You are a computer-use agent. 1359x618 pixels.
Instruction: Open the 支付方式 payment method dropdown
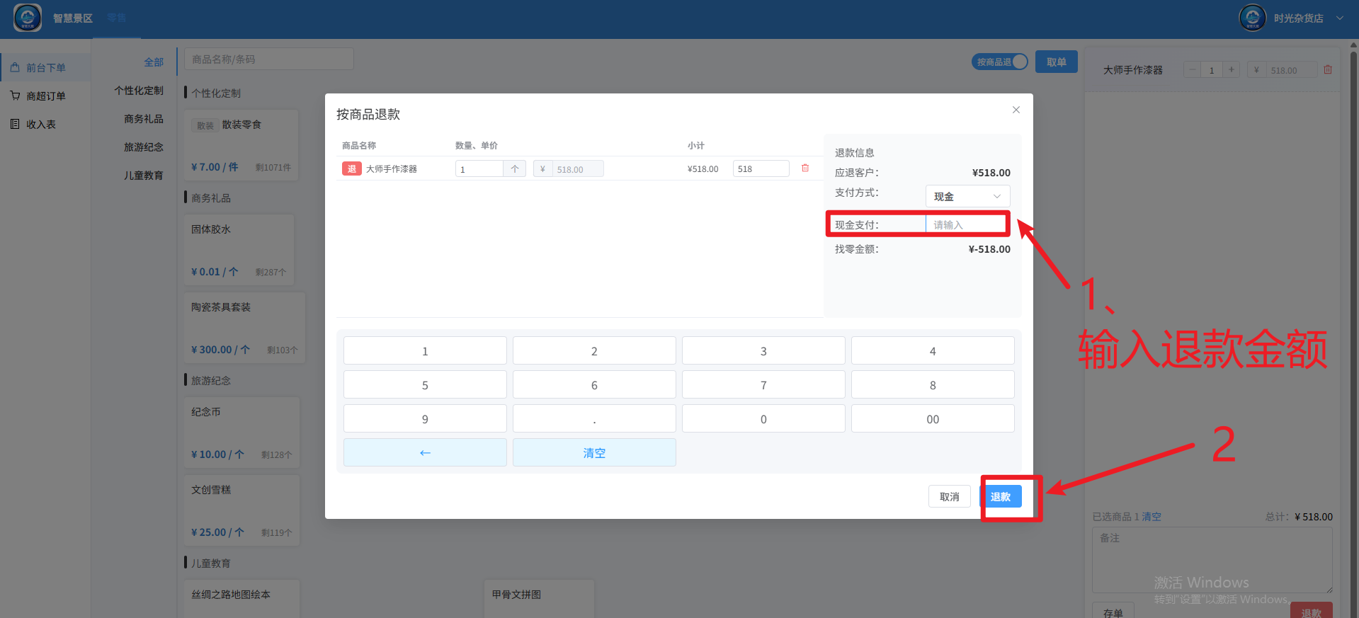tap(967, 196)
